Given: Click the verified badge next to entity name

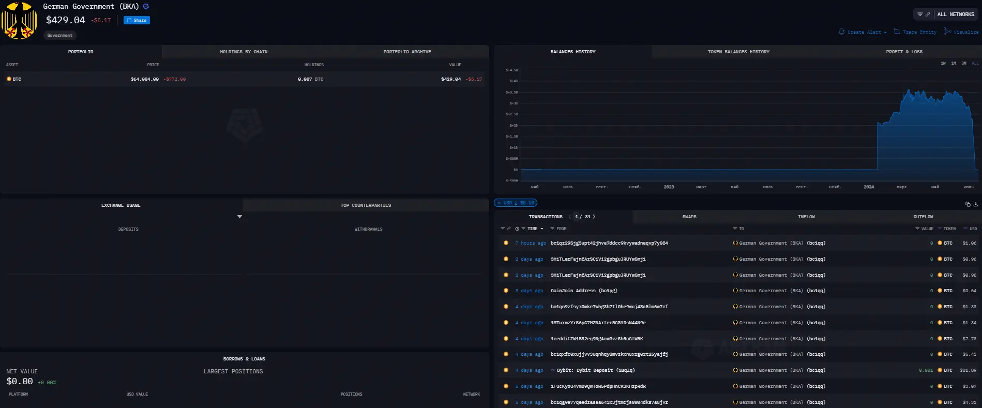Looking at the screenshot, I should (146, 7).
